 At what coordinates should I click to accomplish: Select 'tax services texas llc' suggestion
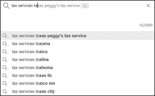(77, 75)
